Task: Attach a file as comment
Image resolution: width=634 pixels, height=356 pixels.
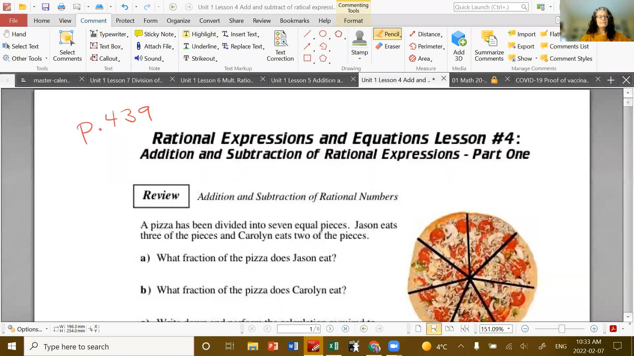Action: coord(155,46)
